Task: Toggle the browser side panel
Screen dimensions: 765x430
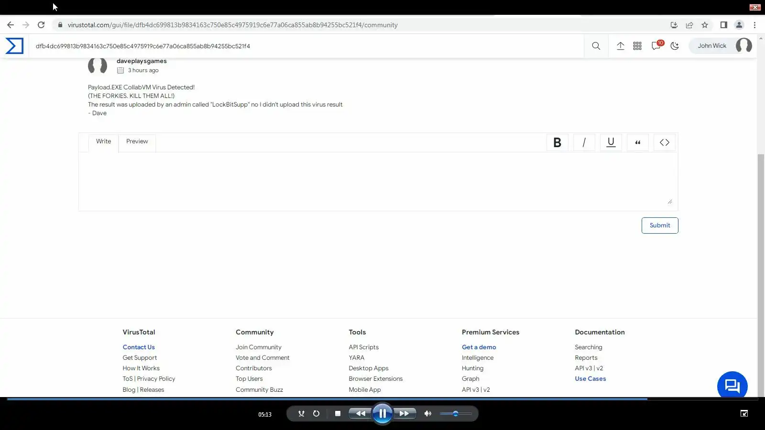Action: [x=723, y=25]
